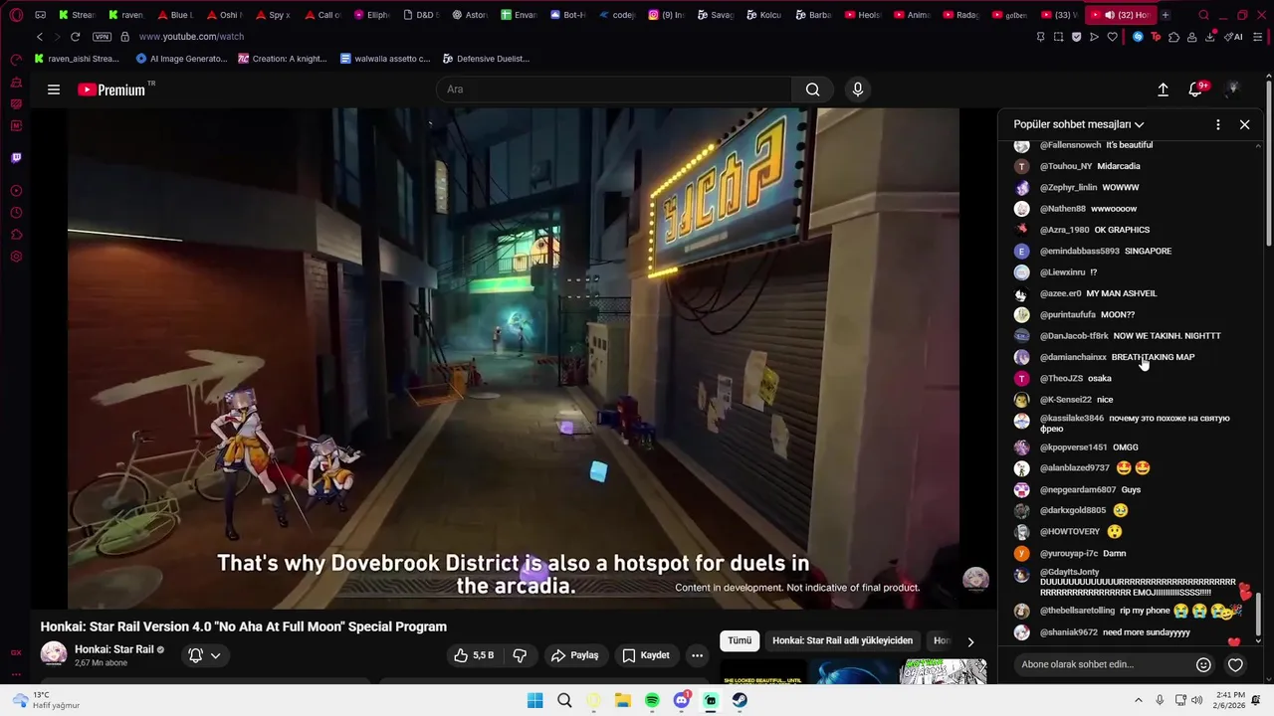Select Honkai: Star Rail adlı yükleyiciden chip
This screenshot has width=1274, height=716.
tap(842, 641)
